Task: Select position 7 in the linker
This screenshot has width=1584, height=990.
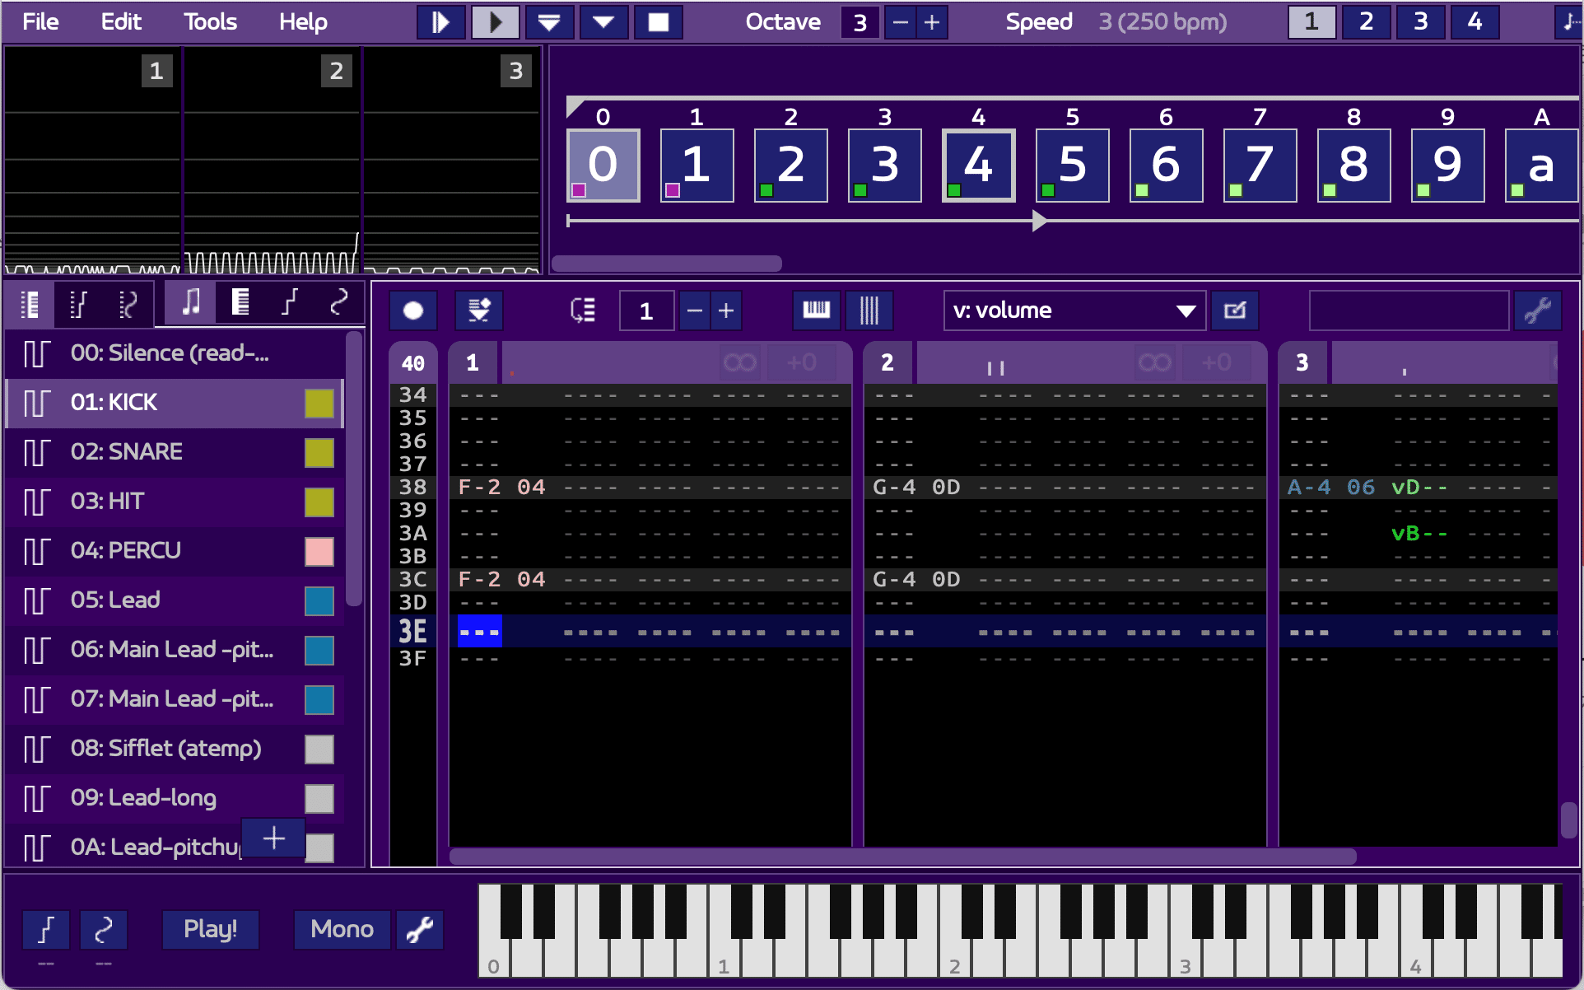Action: (1260, 165)
